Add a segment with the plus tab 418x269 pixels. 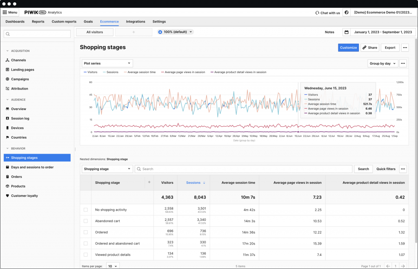(133, 32)
